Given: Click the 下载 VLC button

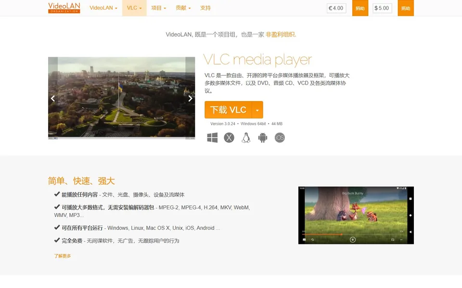Looking at the screenshot, I should (228, 110).
